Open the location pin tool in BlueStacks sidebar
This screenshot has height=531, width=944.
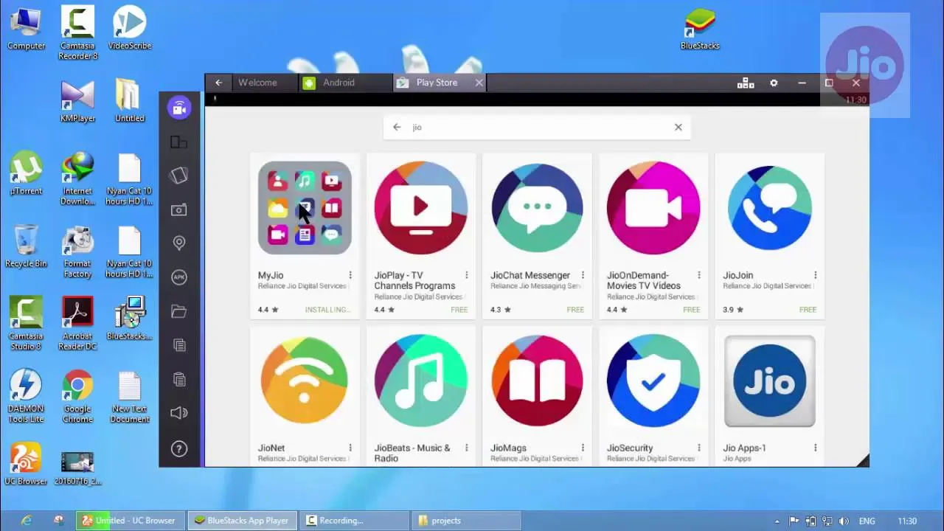178,243
